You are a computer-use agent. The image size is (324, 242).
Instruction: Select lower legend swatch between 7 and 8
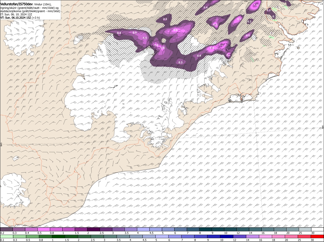click(188, 237)
